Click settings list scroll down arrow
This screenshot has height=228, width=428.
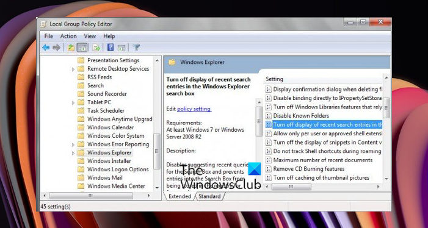click(386, 179)
